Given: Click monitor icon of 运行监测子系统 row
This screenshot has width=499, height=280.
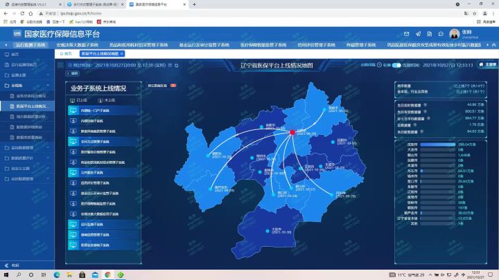Looking at the screenshot, I should (x=73, y=225).
